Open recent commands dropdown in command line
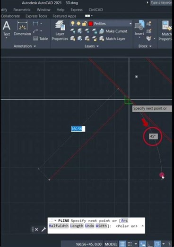Viewport: 174px width, 247px height. (55, 220)
